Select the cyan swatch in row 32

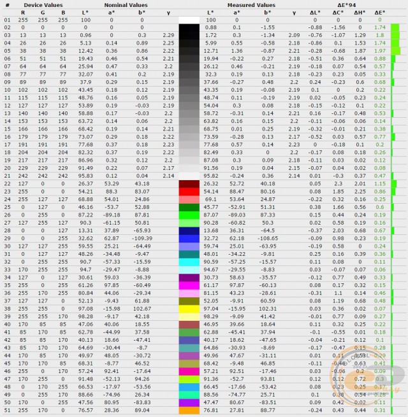coord(189,262)
